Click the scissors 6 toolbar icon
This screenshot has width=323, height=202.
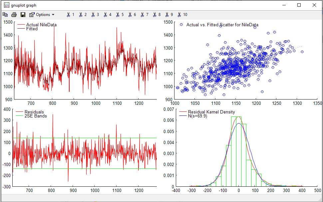132,15
